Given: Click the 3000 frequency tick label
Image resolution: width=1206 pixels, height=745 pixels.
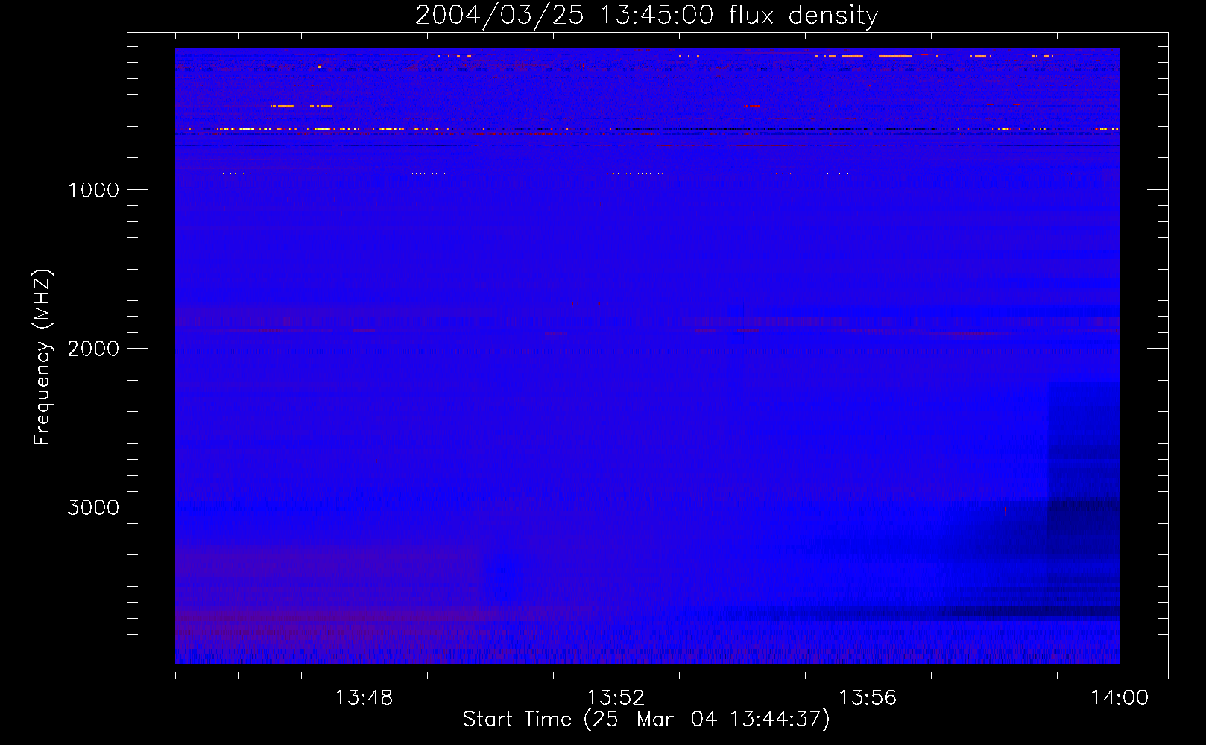Looking at the screenshot, I should [x=93, y=507].
